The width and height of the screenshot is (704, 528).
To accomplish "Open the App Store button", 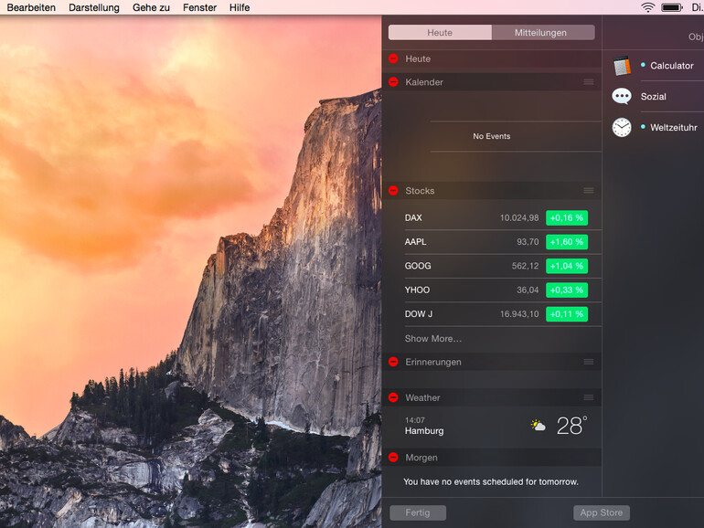I will pyautogui.click(x=602, y=512).
